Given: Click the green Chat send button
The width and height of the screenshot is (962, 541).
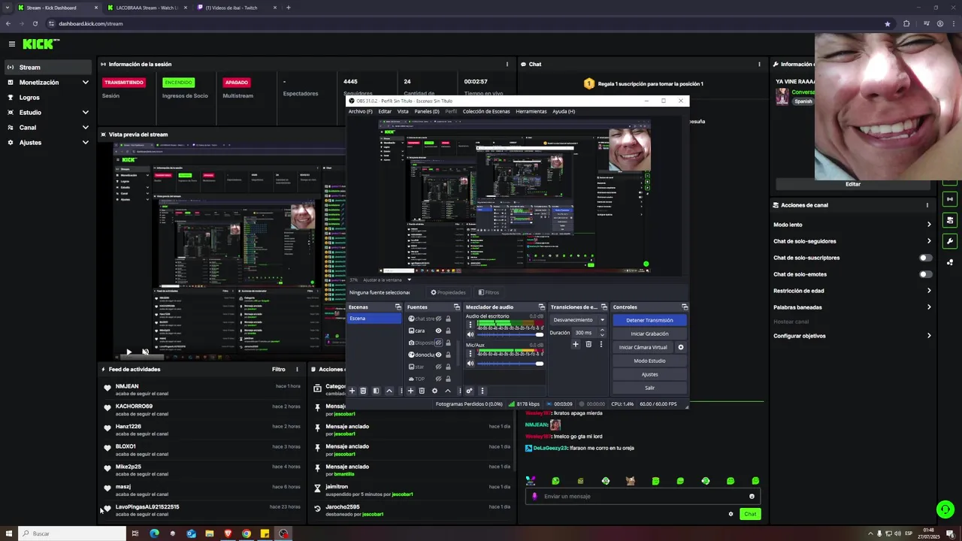Looking at the screenshot, I should 750,514.
